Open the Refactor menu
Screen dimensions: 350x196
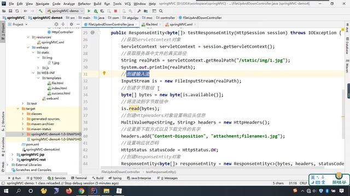point(84,4)
